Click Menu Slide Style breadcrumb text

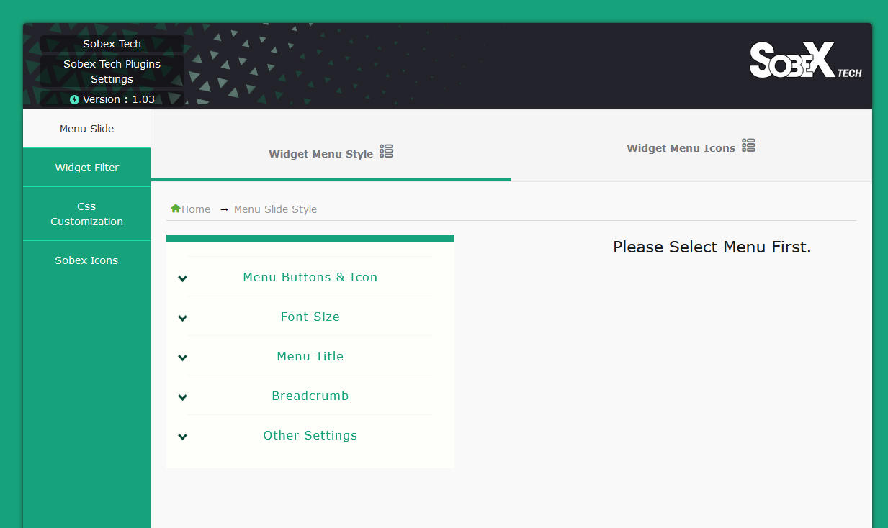click(x=275, y=209)
